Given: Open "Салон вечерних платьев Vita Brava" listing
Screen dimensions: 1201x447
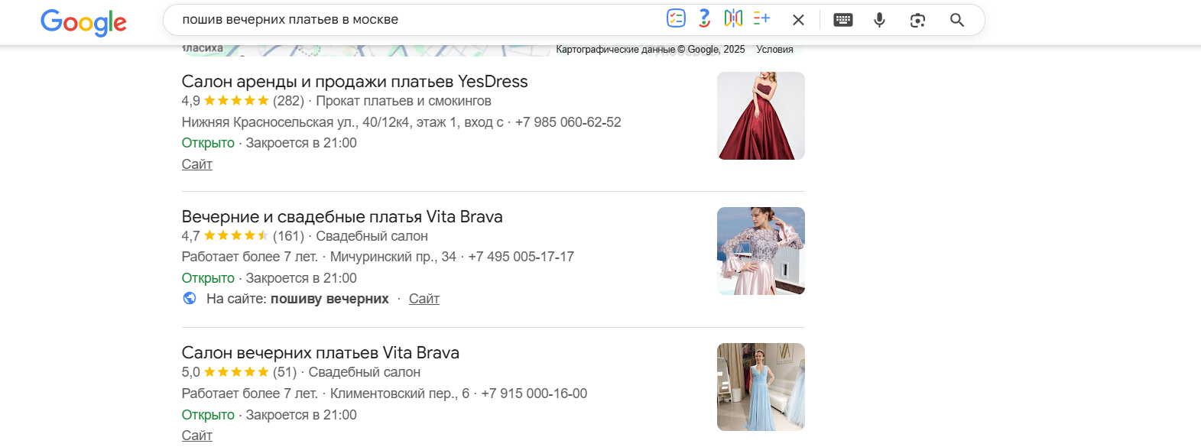Looking at the screenshot, I should (320, 353).
